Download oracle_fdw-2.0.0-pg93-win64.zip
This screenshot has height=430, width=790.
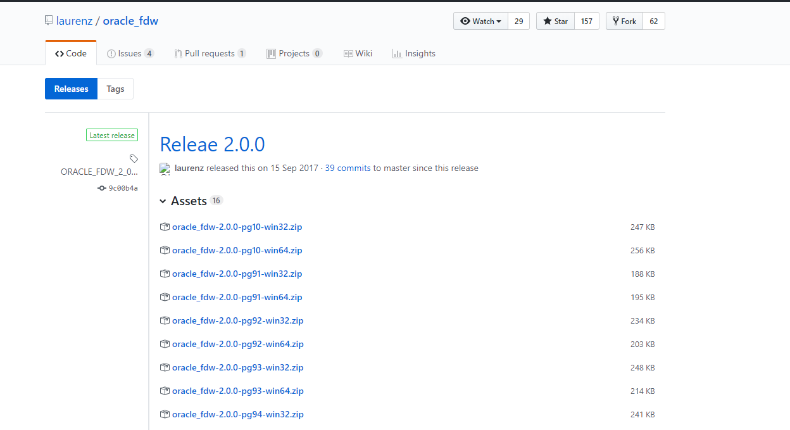coord(237,391)
